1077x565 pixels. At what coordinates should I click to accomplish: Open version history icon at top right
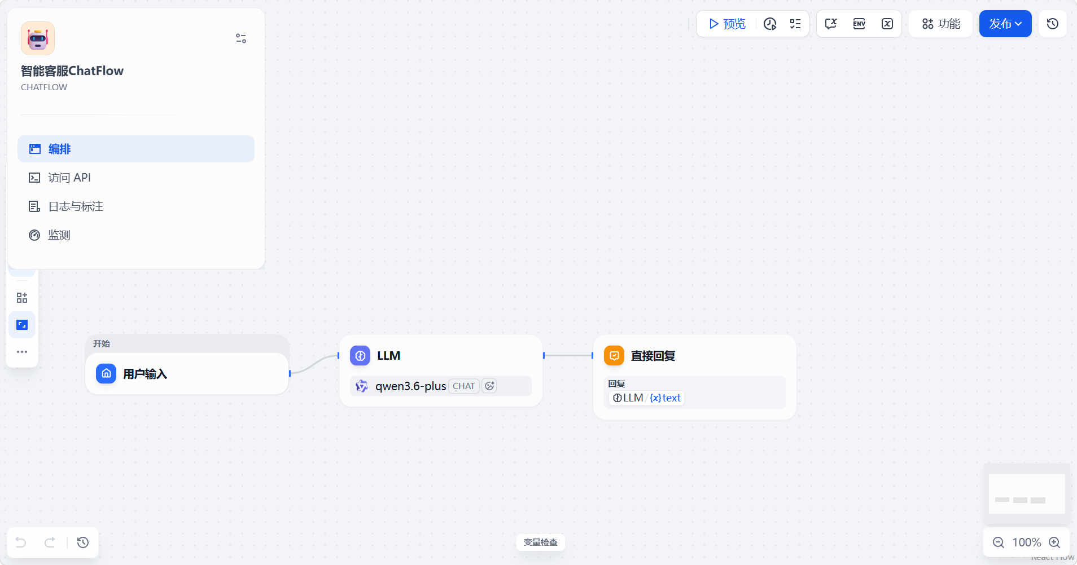1053,24
